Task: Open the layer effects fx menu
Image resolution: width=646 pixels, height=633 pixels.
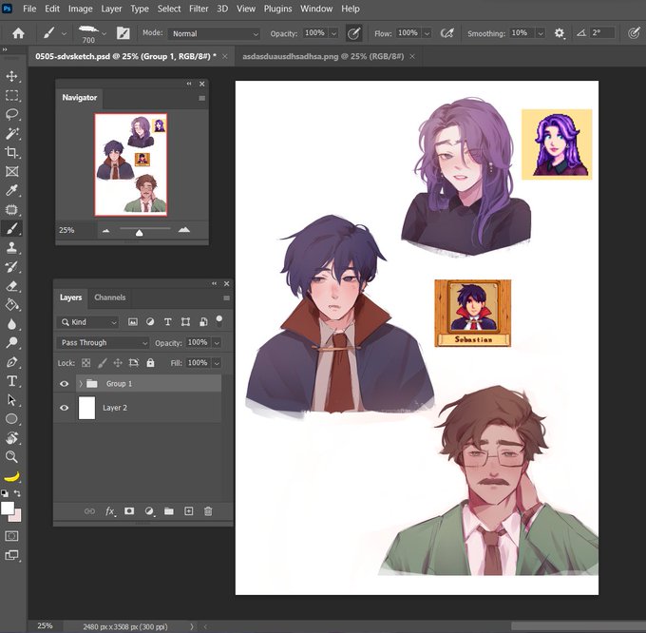Action: click(109, 511)
